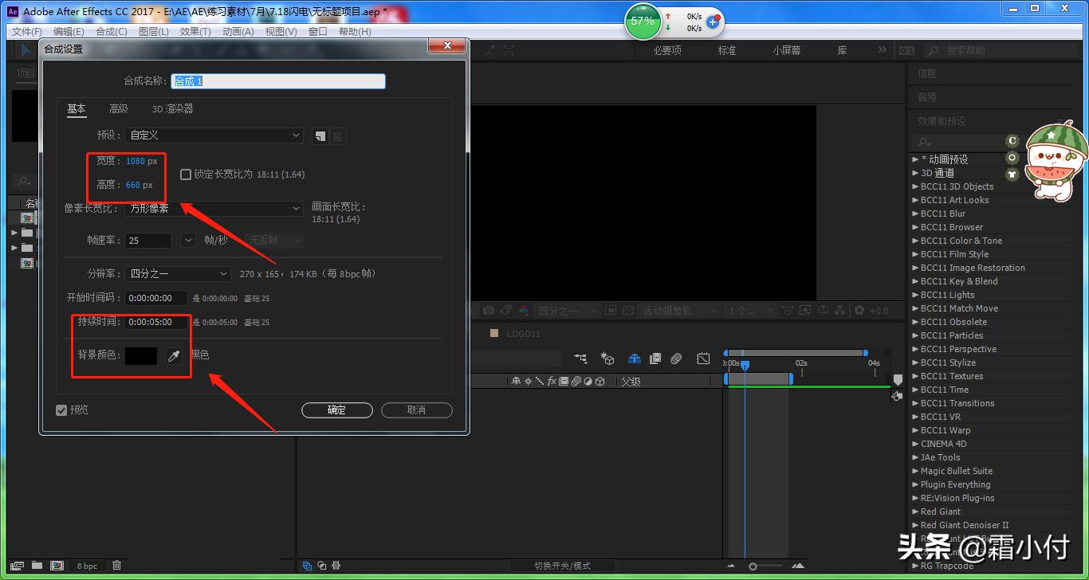Click the background color eyedropper icon
The height and width of the screenshot is (580, 1089).
174,356
